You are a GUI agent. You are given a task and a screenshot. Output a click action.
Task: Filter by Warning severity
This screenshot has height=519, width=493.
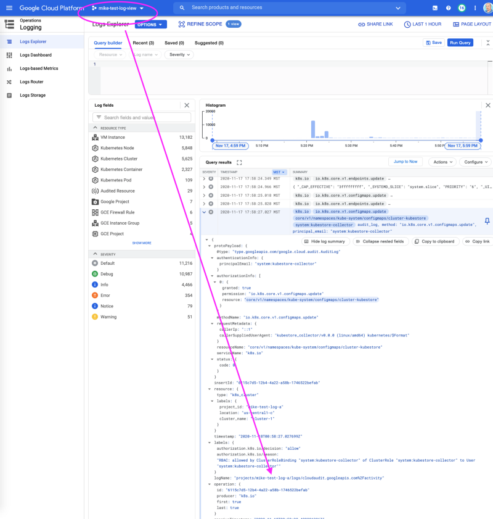(142, 317)
